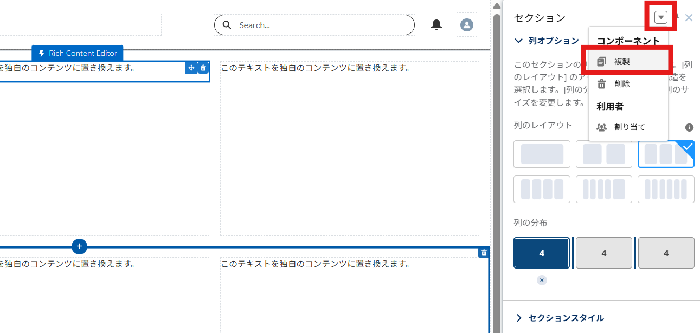Remove the layout selection via the × icon
700x333 pixels.
point(542,280)
